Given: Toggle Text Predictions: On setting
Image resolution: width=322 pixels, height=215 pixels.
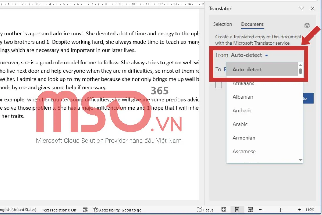Looking at the screenshot, I should click(59, 210).
